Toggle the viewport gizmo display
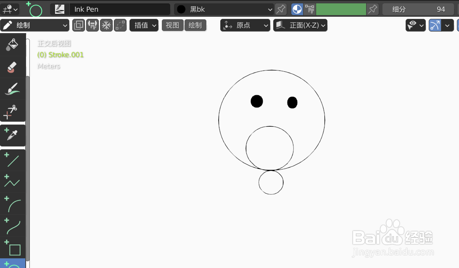Screen dimensions: 459x268 pyautogui.click(x=435, y=26)
